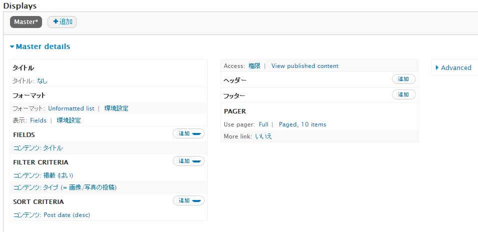
Task: Click the Fields display link
Action: (38, 120)
